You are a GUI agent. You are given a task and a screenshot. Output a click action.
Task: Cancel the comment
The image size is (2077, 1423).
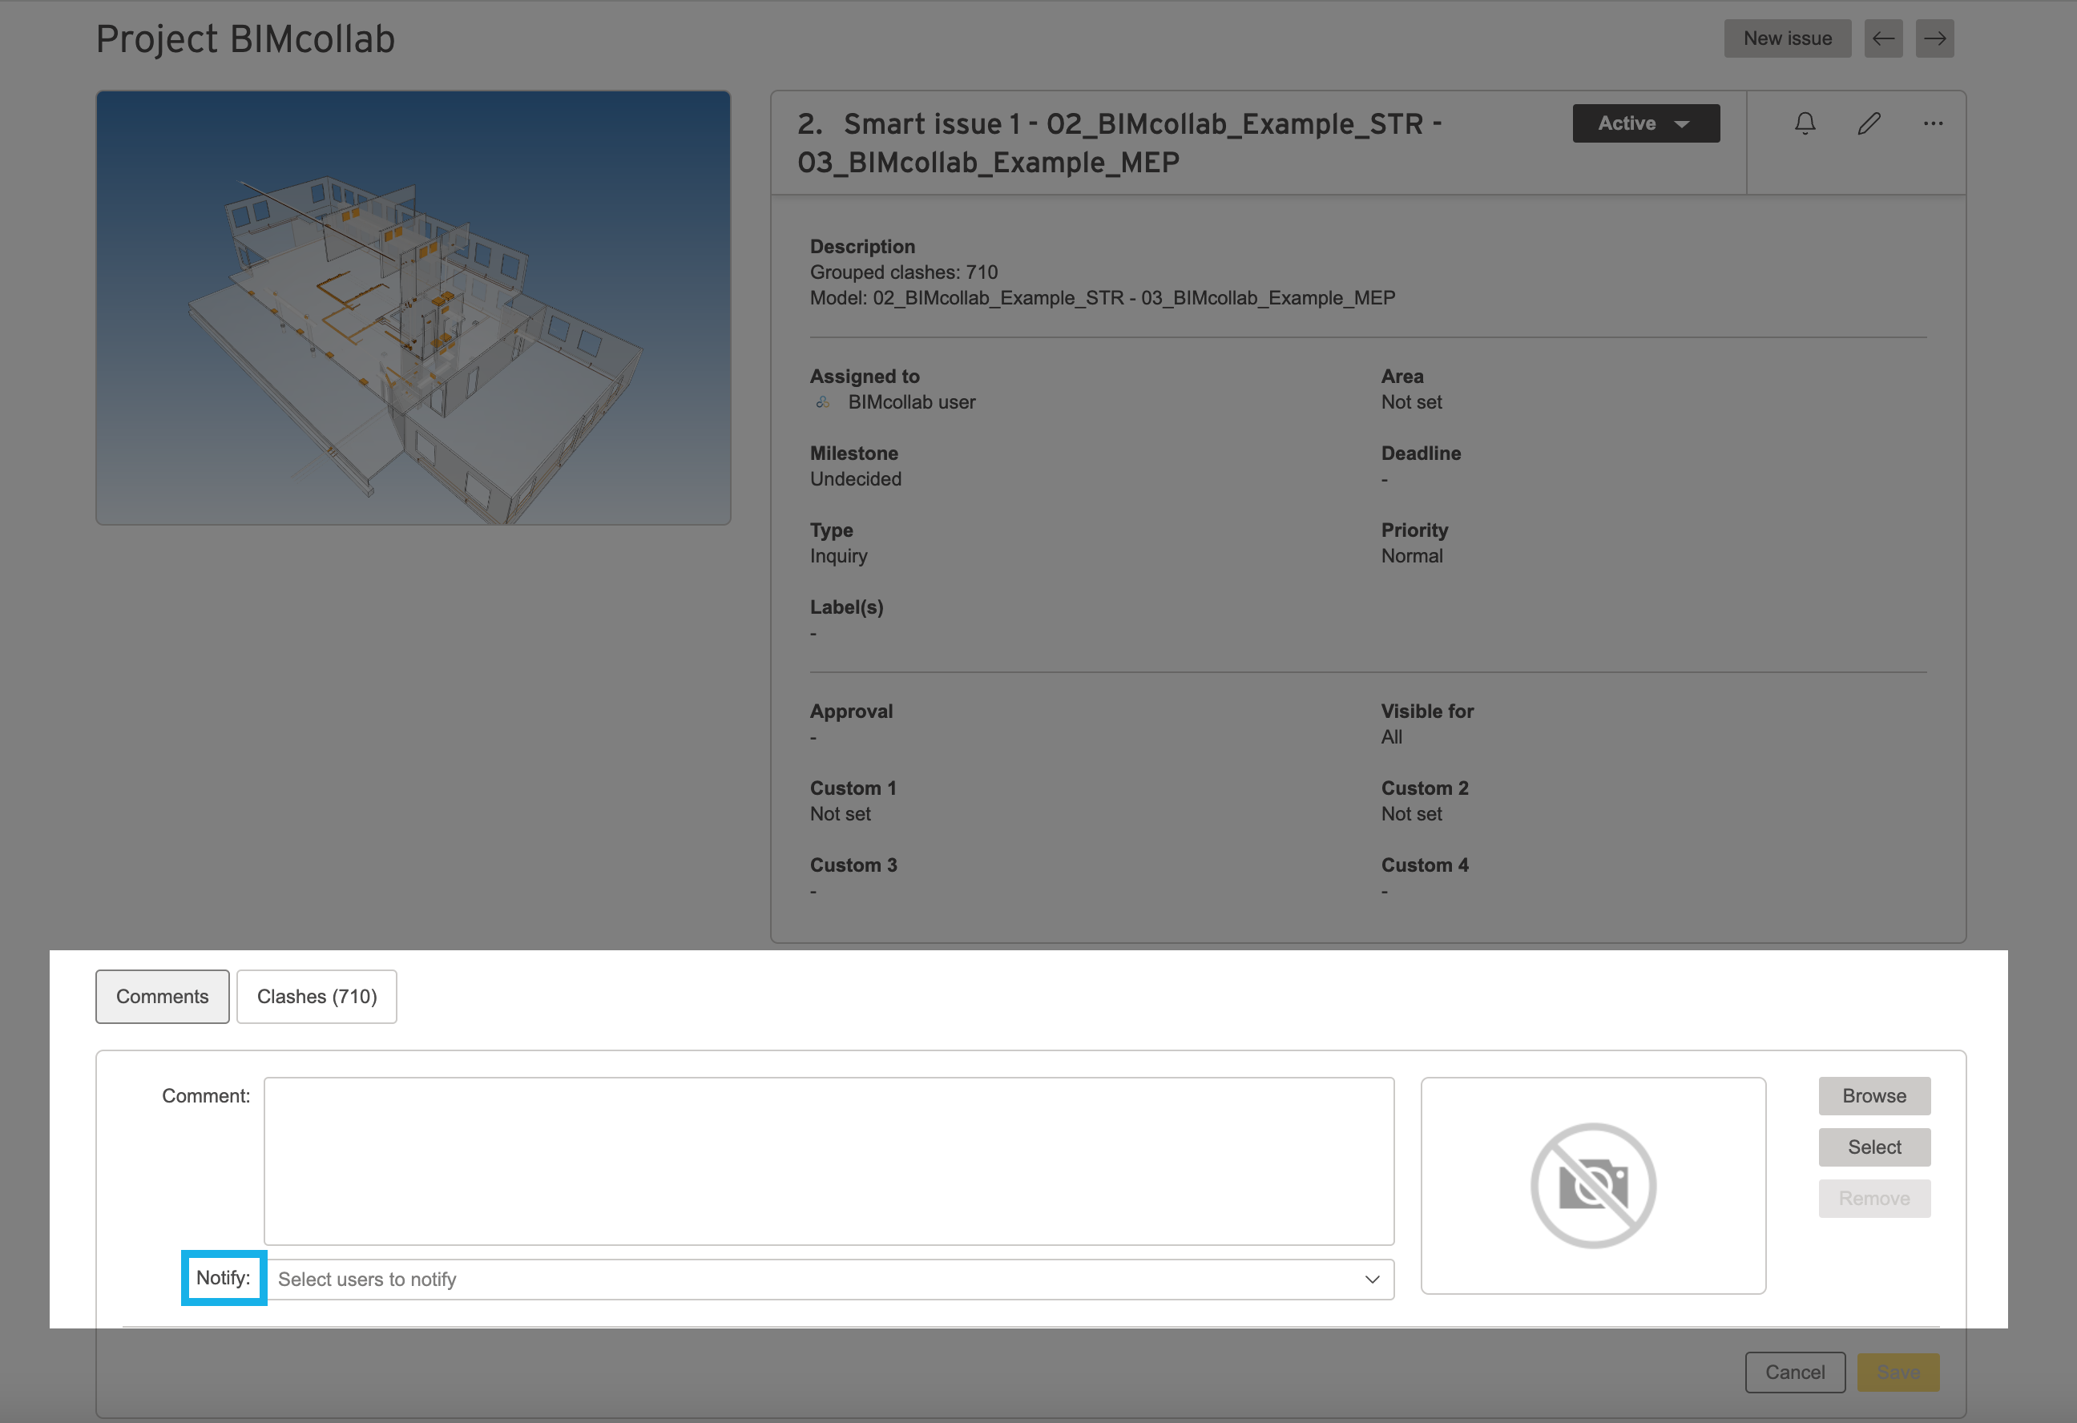tap(1795, 1372)
